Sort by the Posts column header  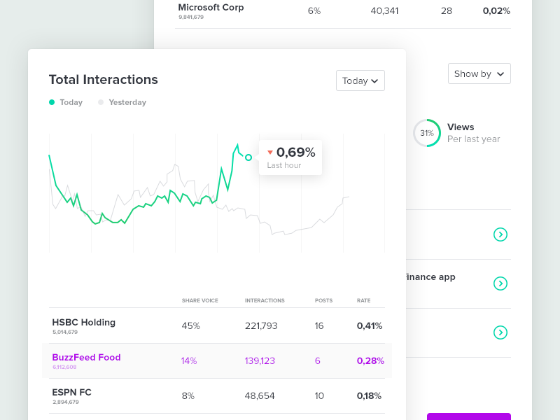[323, 300]
